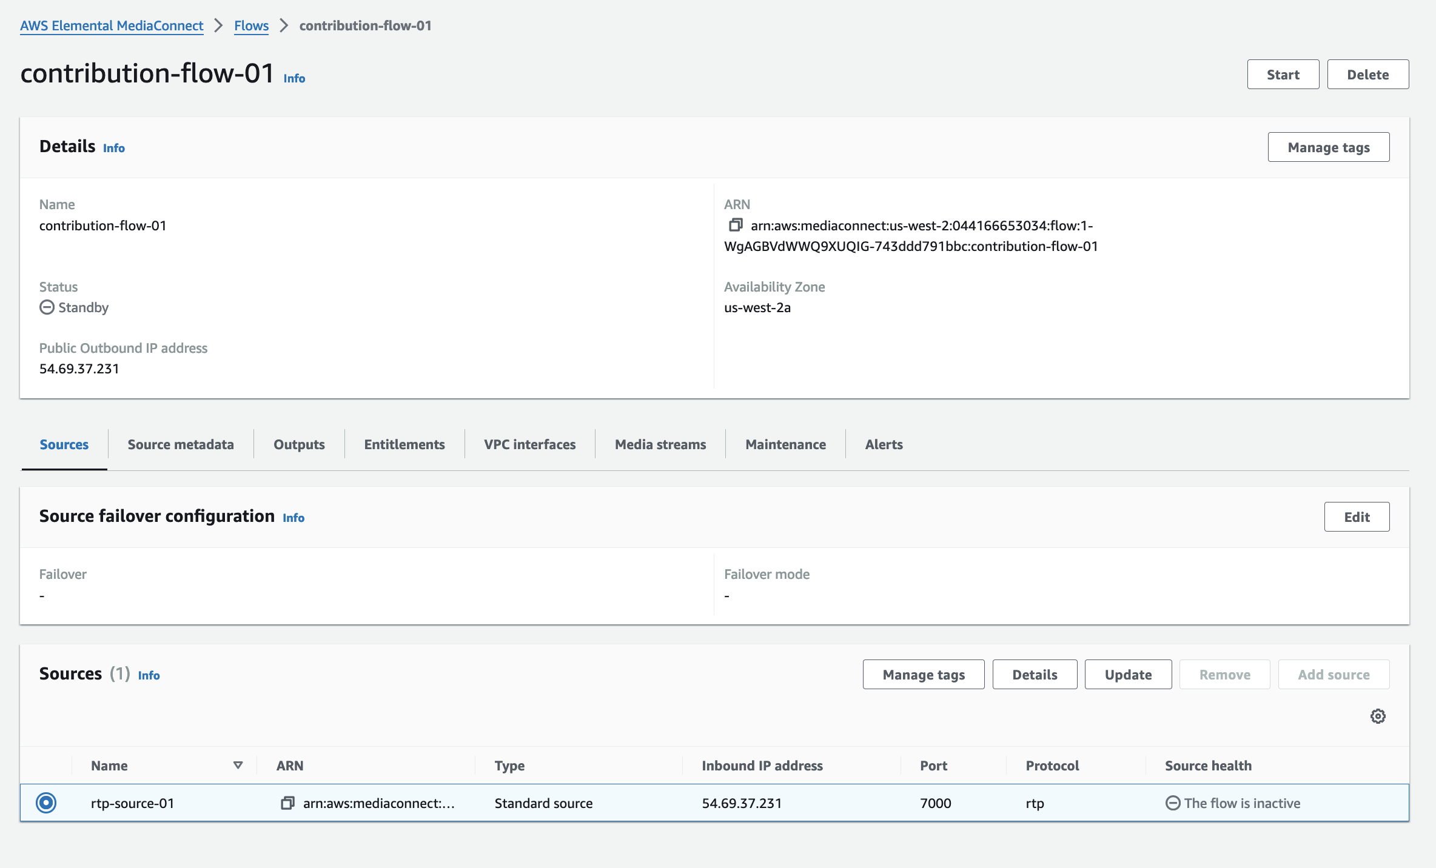The width and height of the screenshot is (1436, 868).
Task: Click the Standby status icon
Action: point(47,307)
